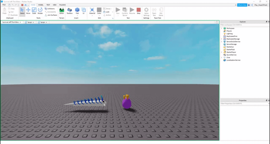The image size is (270, 144).
Task: Open Game Settings
Action: click(x=146, y=12)
